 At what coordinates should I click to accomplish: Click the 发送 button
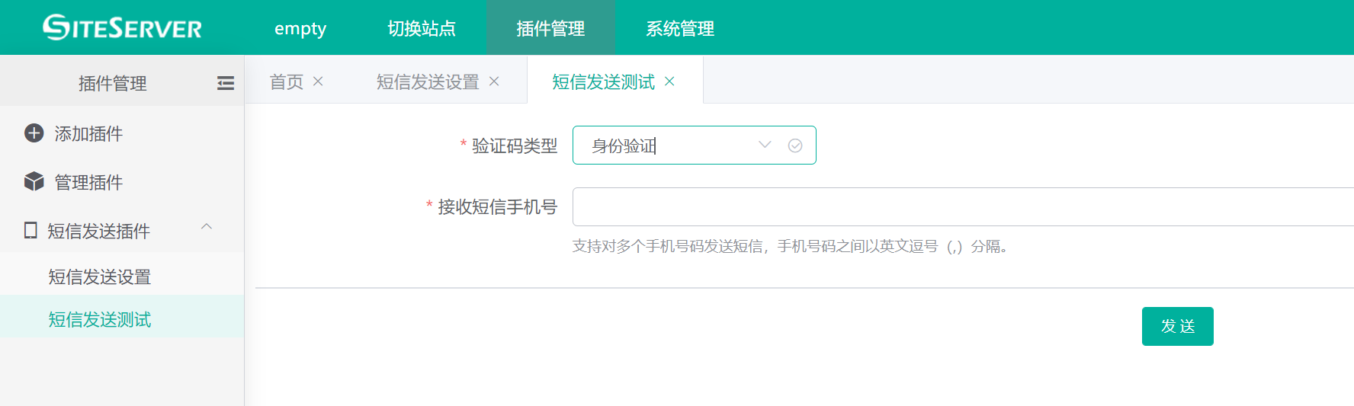click(1177, 326)
